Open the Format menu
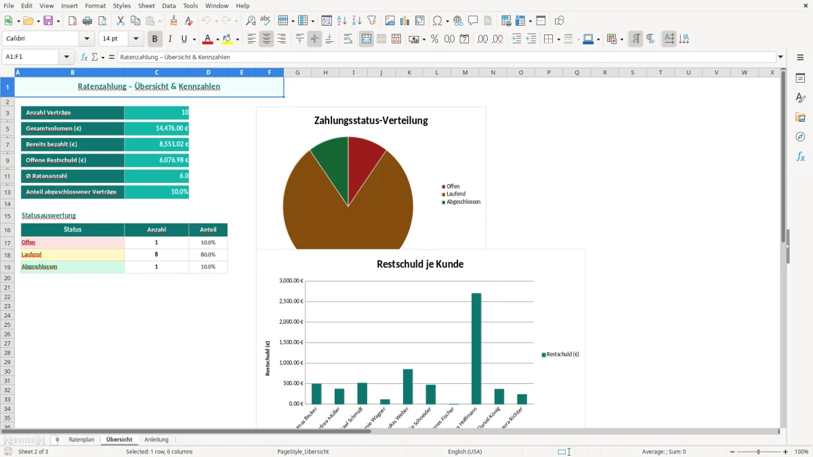Image resolution: width=813 pixels, height=457 pixels. coord(96,5)
